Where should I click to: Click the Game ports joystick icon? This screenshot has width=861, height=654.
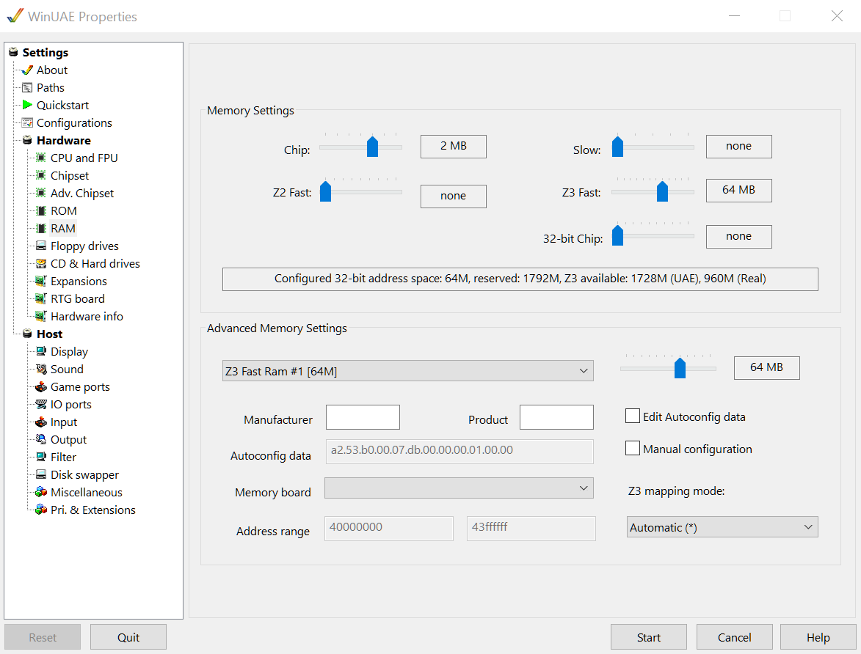(40, 387)
